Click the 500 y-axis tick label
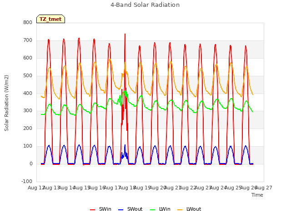This screenshot has height=218, width=291. point(28,76)
